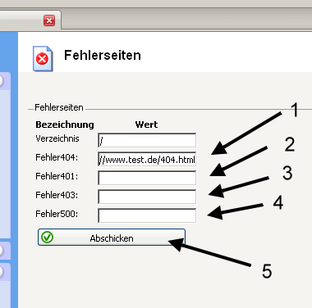Select the empty Fehler401 input field
Viewport: 312px width, 308px height.
click(x=147, y=178)
